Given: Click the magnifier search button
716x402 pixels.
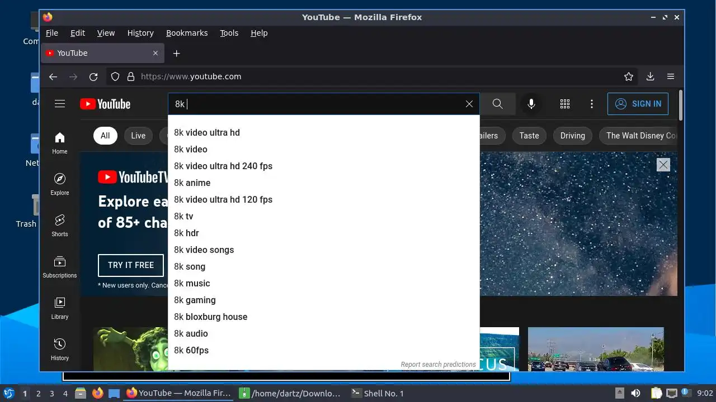Looking at the screenshot, I should coord(497,104).
